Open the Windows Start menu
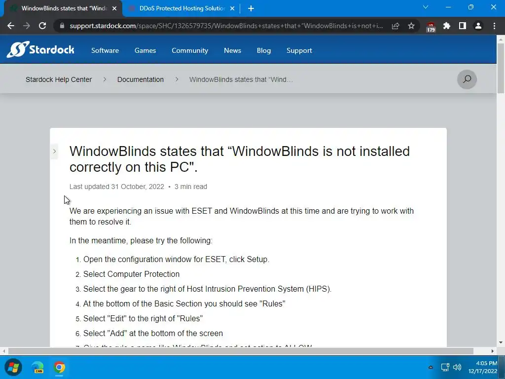 pos(13,367)
